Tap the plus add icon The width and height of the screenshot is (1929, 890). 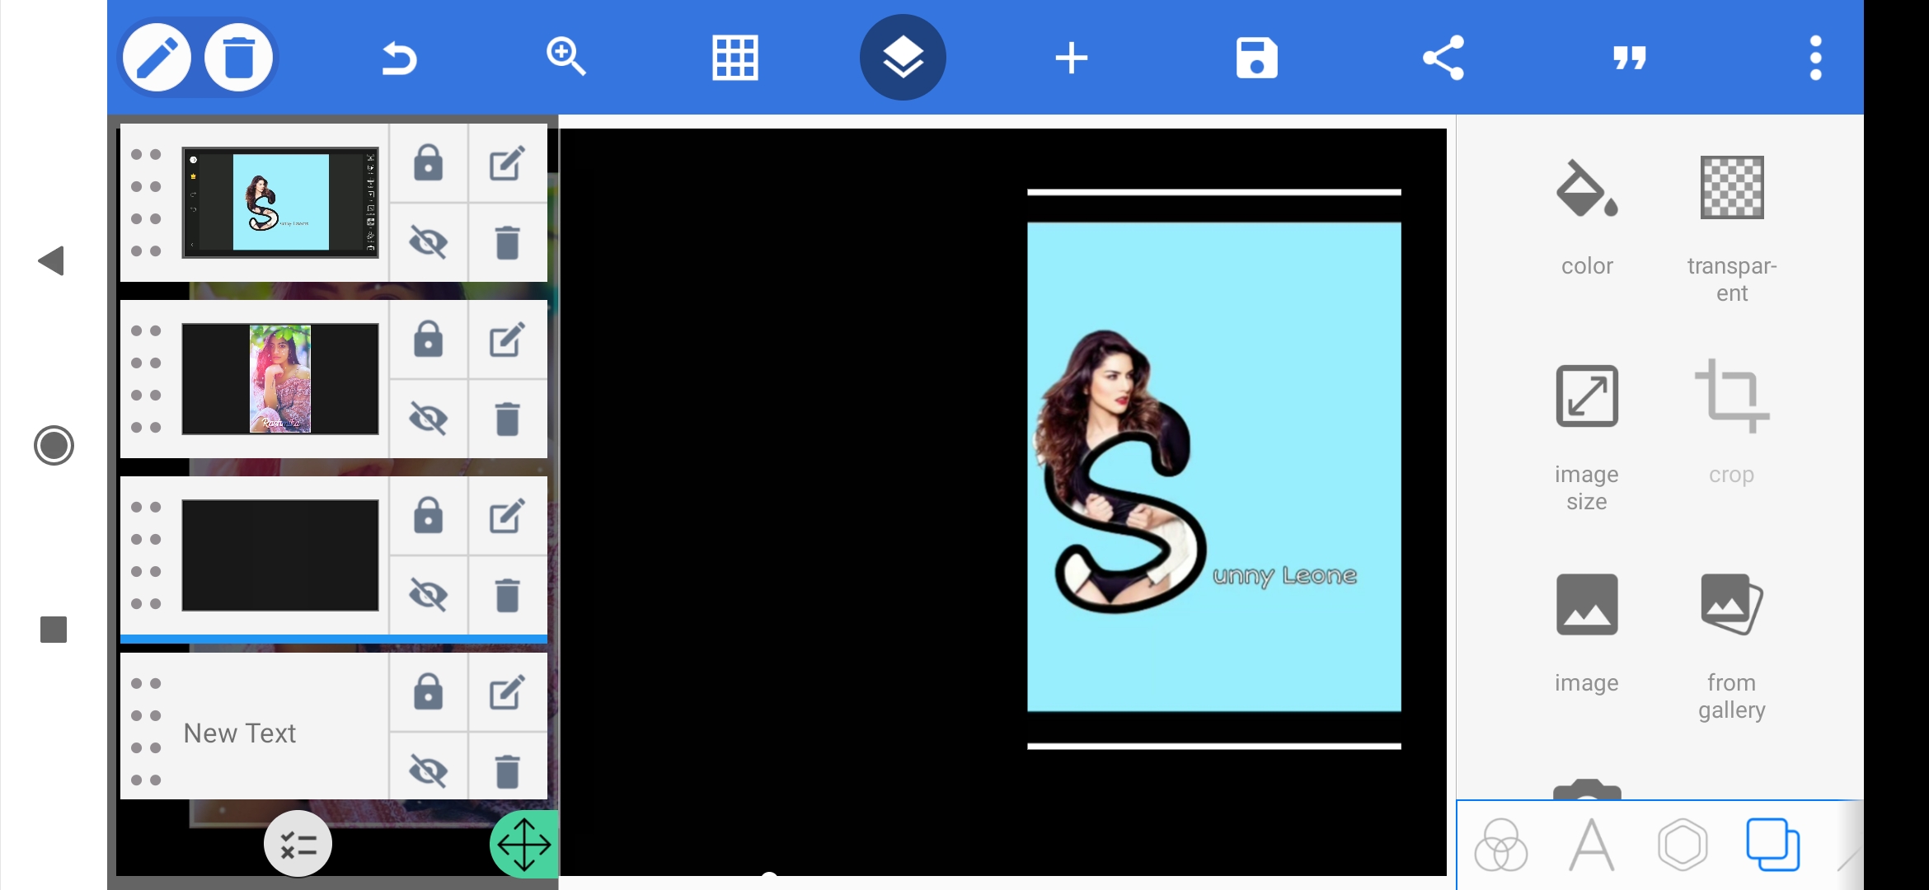[x=1071, y=58]
